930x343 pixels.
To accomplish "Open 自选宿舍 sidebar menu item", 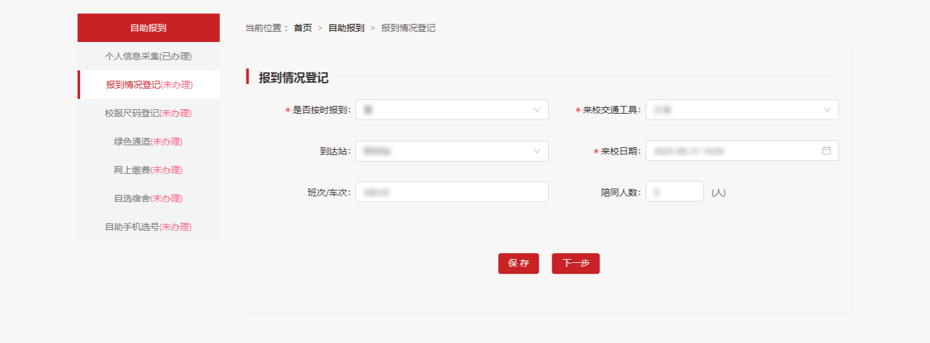I will coord(148,198).
